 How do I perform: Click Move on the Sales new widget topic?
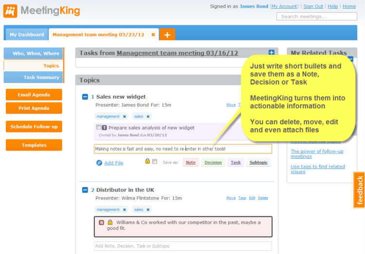click(231, 105)
